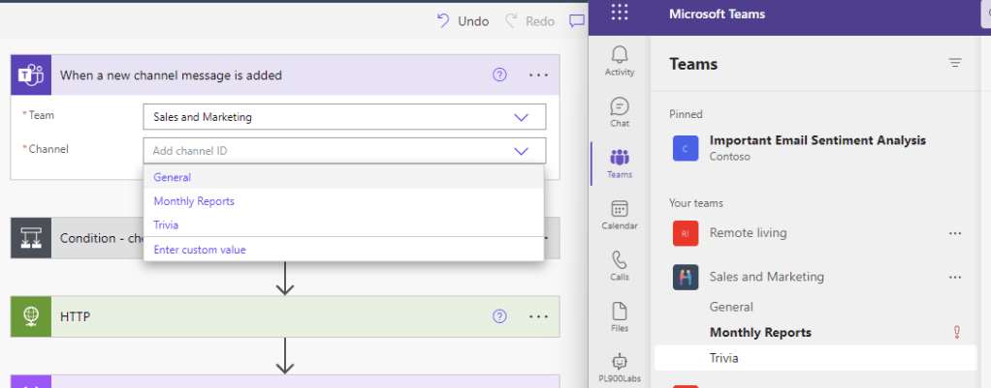Open the Remote living team
Screen dimensions: 991x388
click(749, 233)
